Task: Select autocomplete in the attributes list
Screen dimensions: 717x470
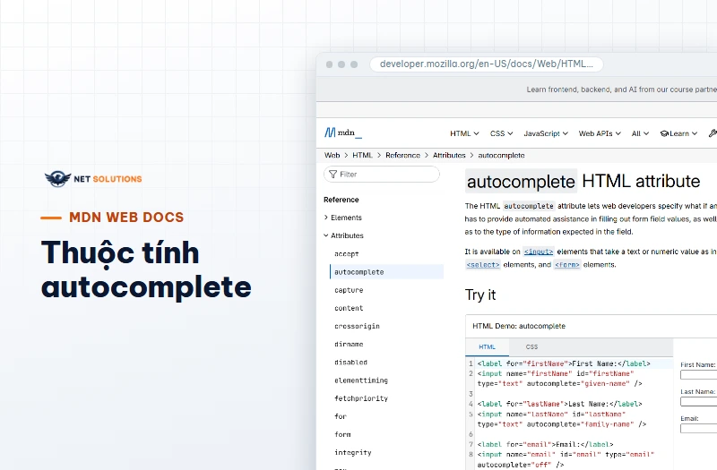Action: [x=386, y=272]
